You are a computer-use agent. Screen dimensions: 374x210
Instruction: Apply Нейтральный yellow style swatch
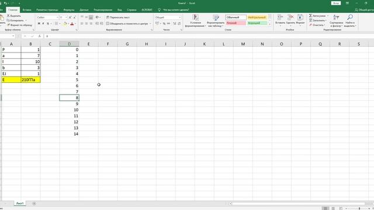click(257, 17)
